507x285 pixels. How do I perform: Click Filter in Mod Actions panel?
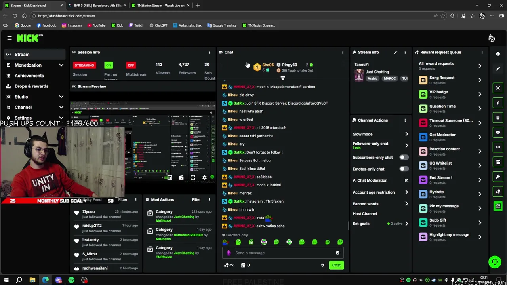[196, 200]
